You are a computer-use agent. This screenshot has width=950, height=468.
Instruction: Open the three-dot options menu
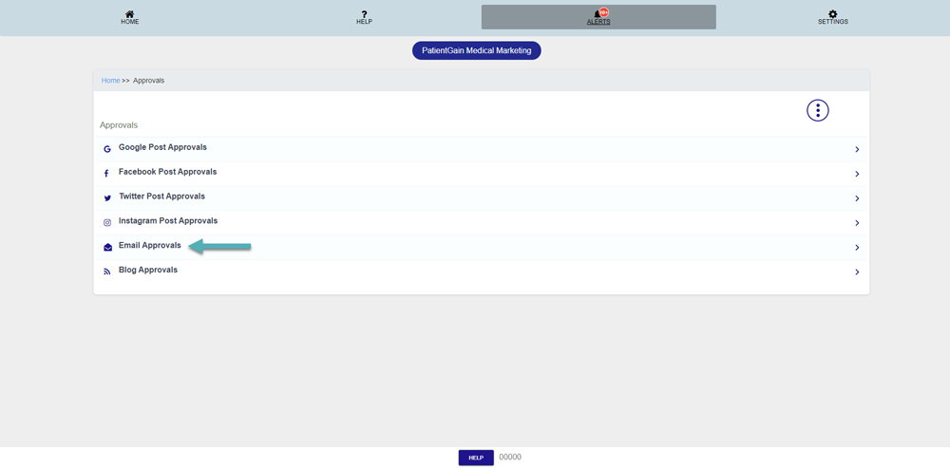click(817, 110)
